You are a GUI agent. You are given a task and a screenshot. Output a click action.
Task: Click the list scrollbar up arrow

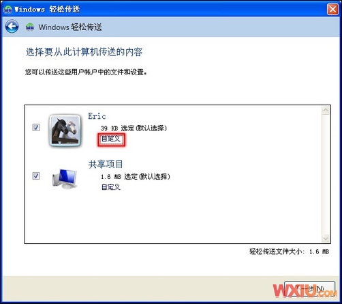click(326, 111)
